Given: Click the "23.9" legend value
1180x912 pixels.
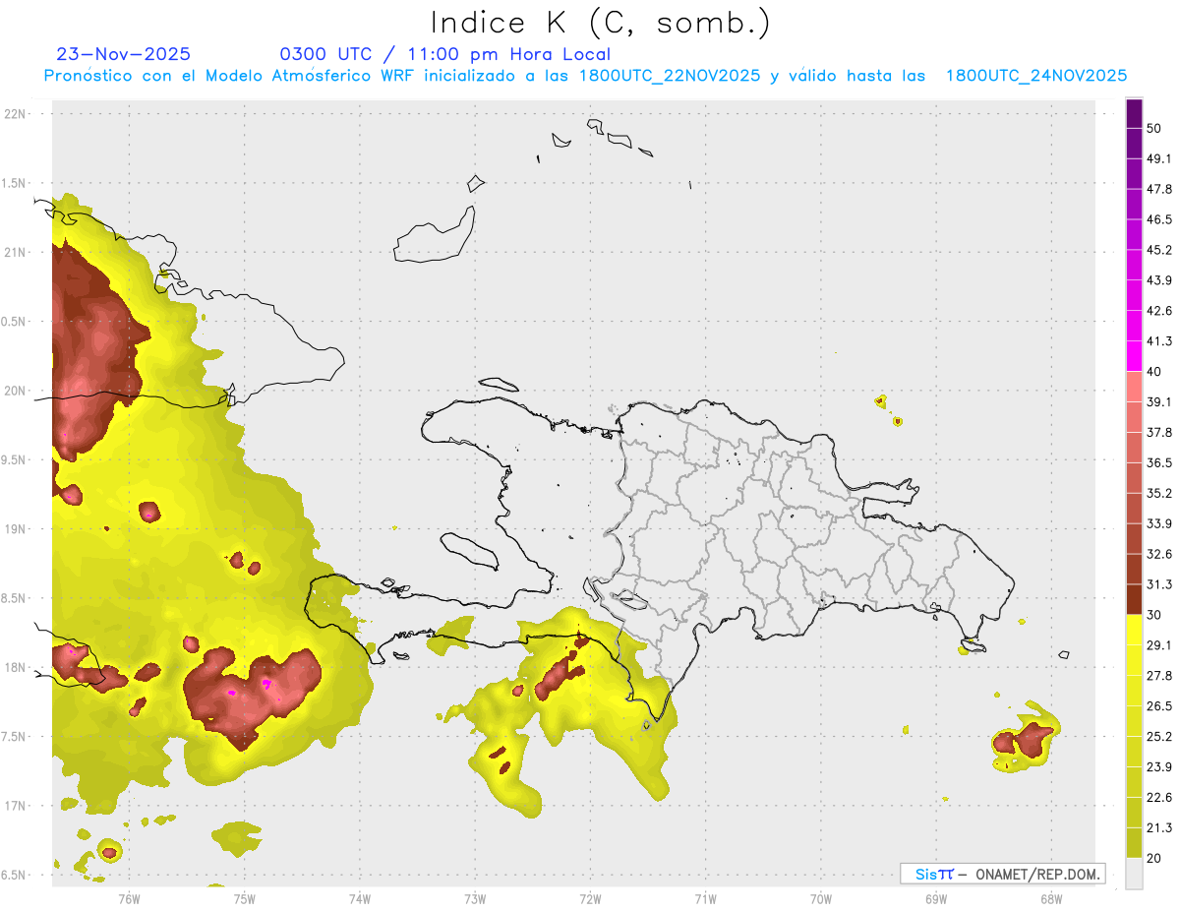Looking at the screenshot, I should pos(1159,767).
